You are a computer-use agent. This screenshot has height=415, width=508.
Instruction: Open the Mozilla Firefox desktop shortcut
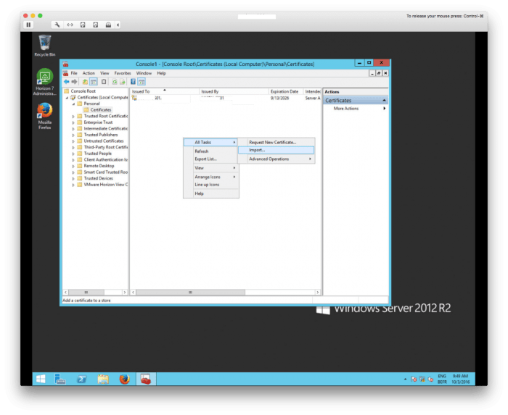click(45, 116)
